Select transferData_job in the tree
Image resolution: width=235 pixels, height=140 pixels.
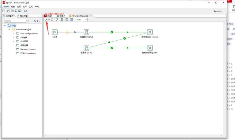[22, 29]
